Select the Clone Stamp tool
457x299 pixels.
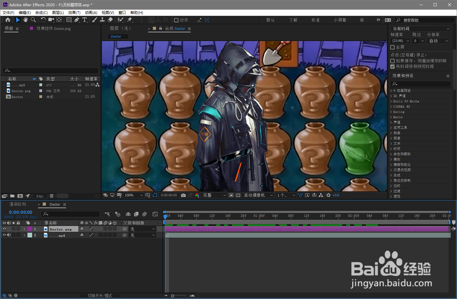coord(102,20)
